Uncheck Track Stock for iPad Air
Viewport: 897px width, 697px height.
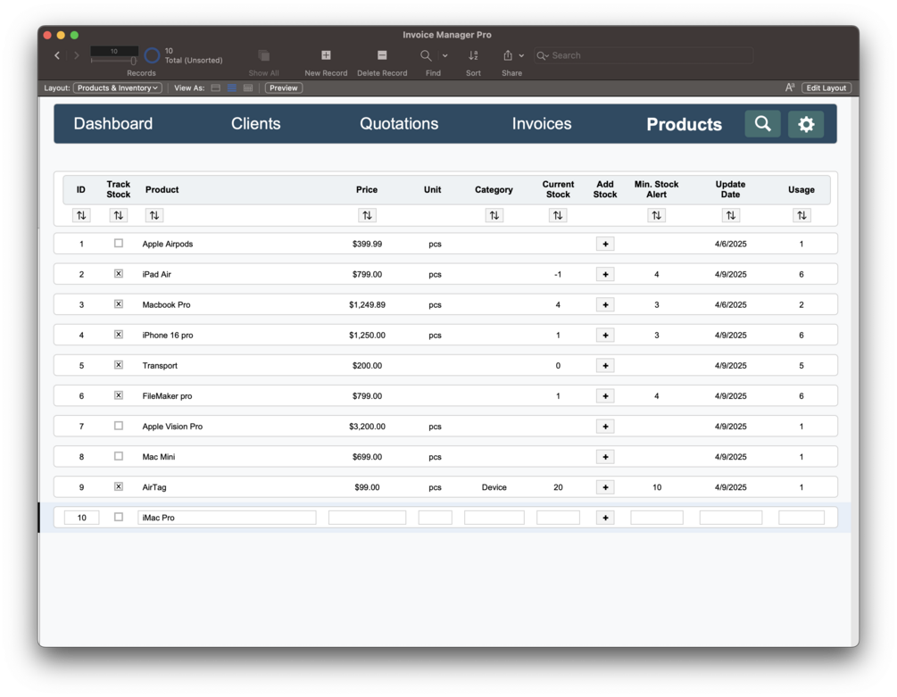click(x=119, y=273)
